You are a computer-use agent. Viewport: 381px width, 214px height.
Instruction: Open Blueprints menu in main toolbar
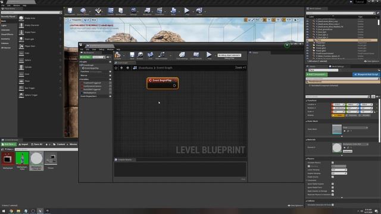tap(147, 11)
